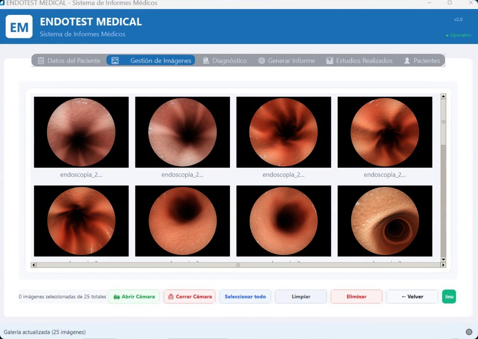Select the second endoscopy thumbnail in the top row
Image resolution: width=478 pixels, height=339 pixels.
click(182, 132)
